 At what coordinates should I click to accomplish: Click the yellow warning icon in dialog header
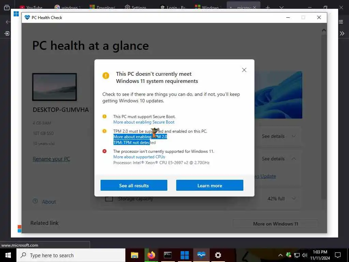click(106, 75)
